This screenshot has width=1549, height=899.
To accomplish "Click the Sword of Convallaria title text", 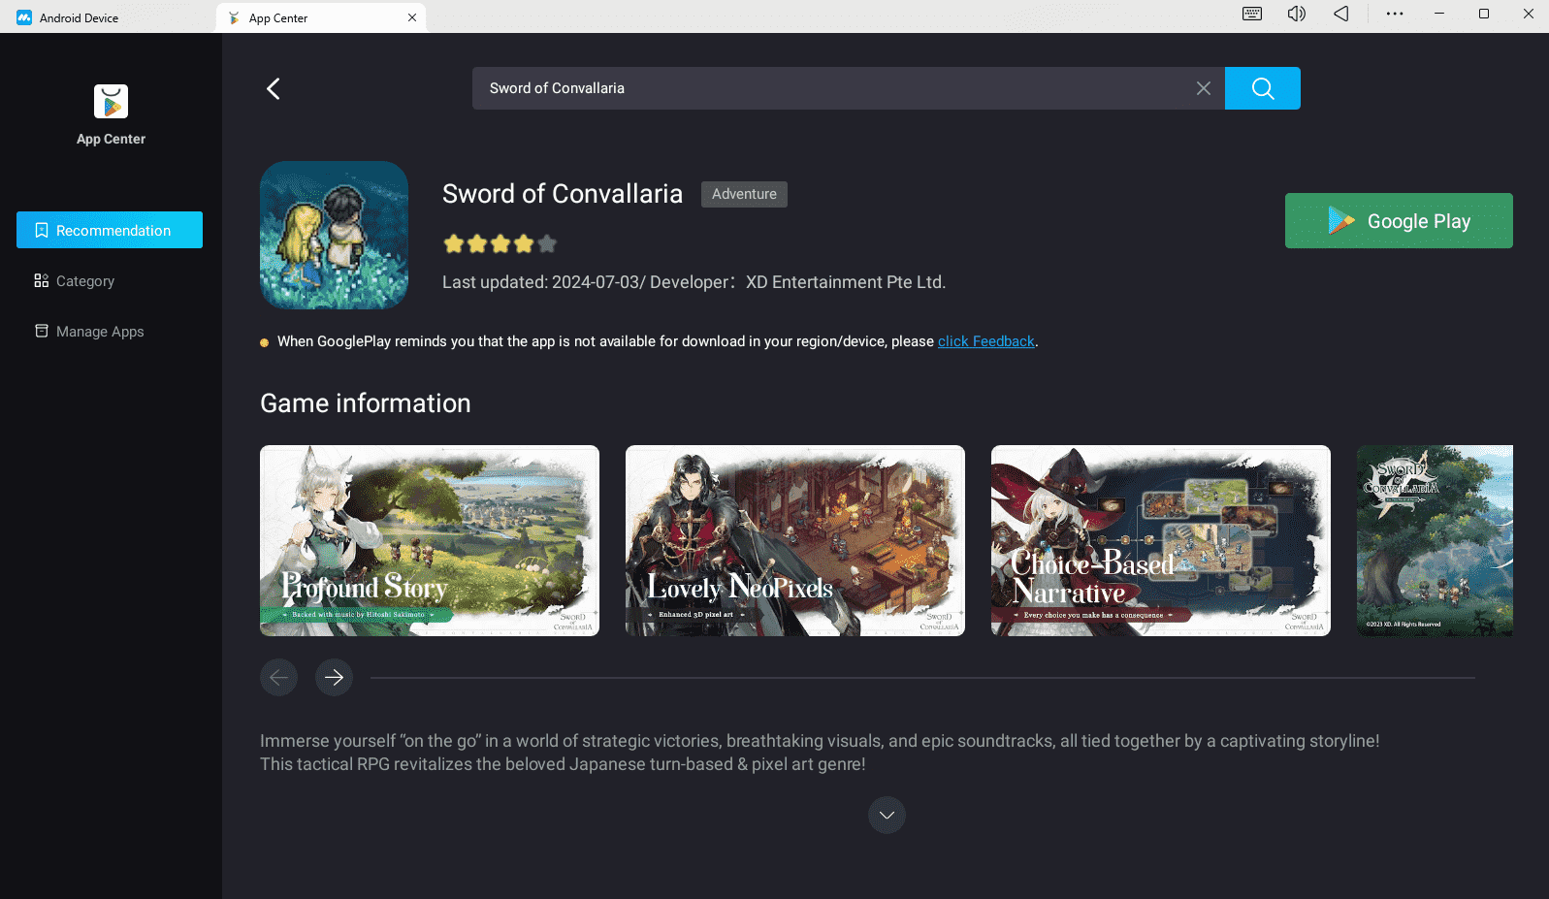I will [563, 194].
